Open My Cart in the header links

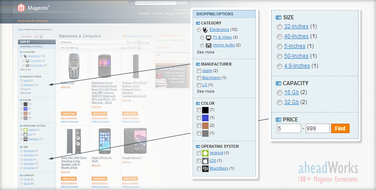(169, 13)
